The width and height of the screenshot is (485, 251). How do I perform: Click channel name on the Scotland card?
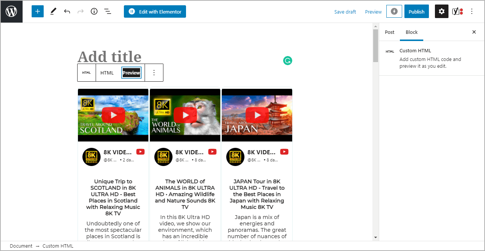pos(117,152)
